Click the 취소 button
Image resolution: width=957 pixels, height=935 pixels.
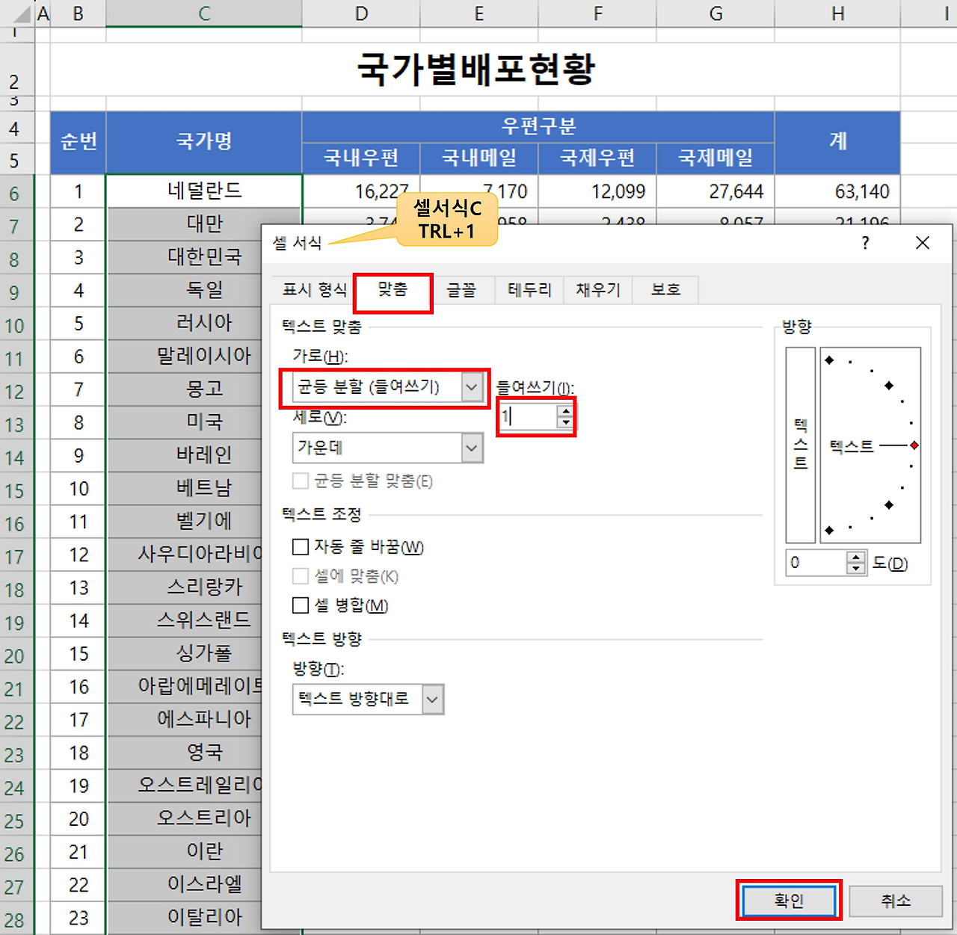pos(896,901)
